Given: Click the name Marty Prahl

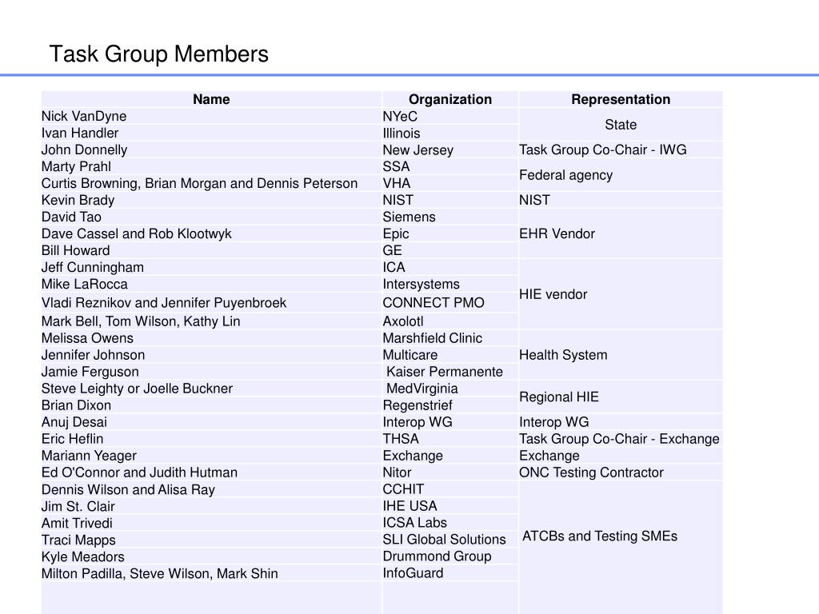Looking at the screenshot, I should [76, 166].
